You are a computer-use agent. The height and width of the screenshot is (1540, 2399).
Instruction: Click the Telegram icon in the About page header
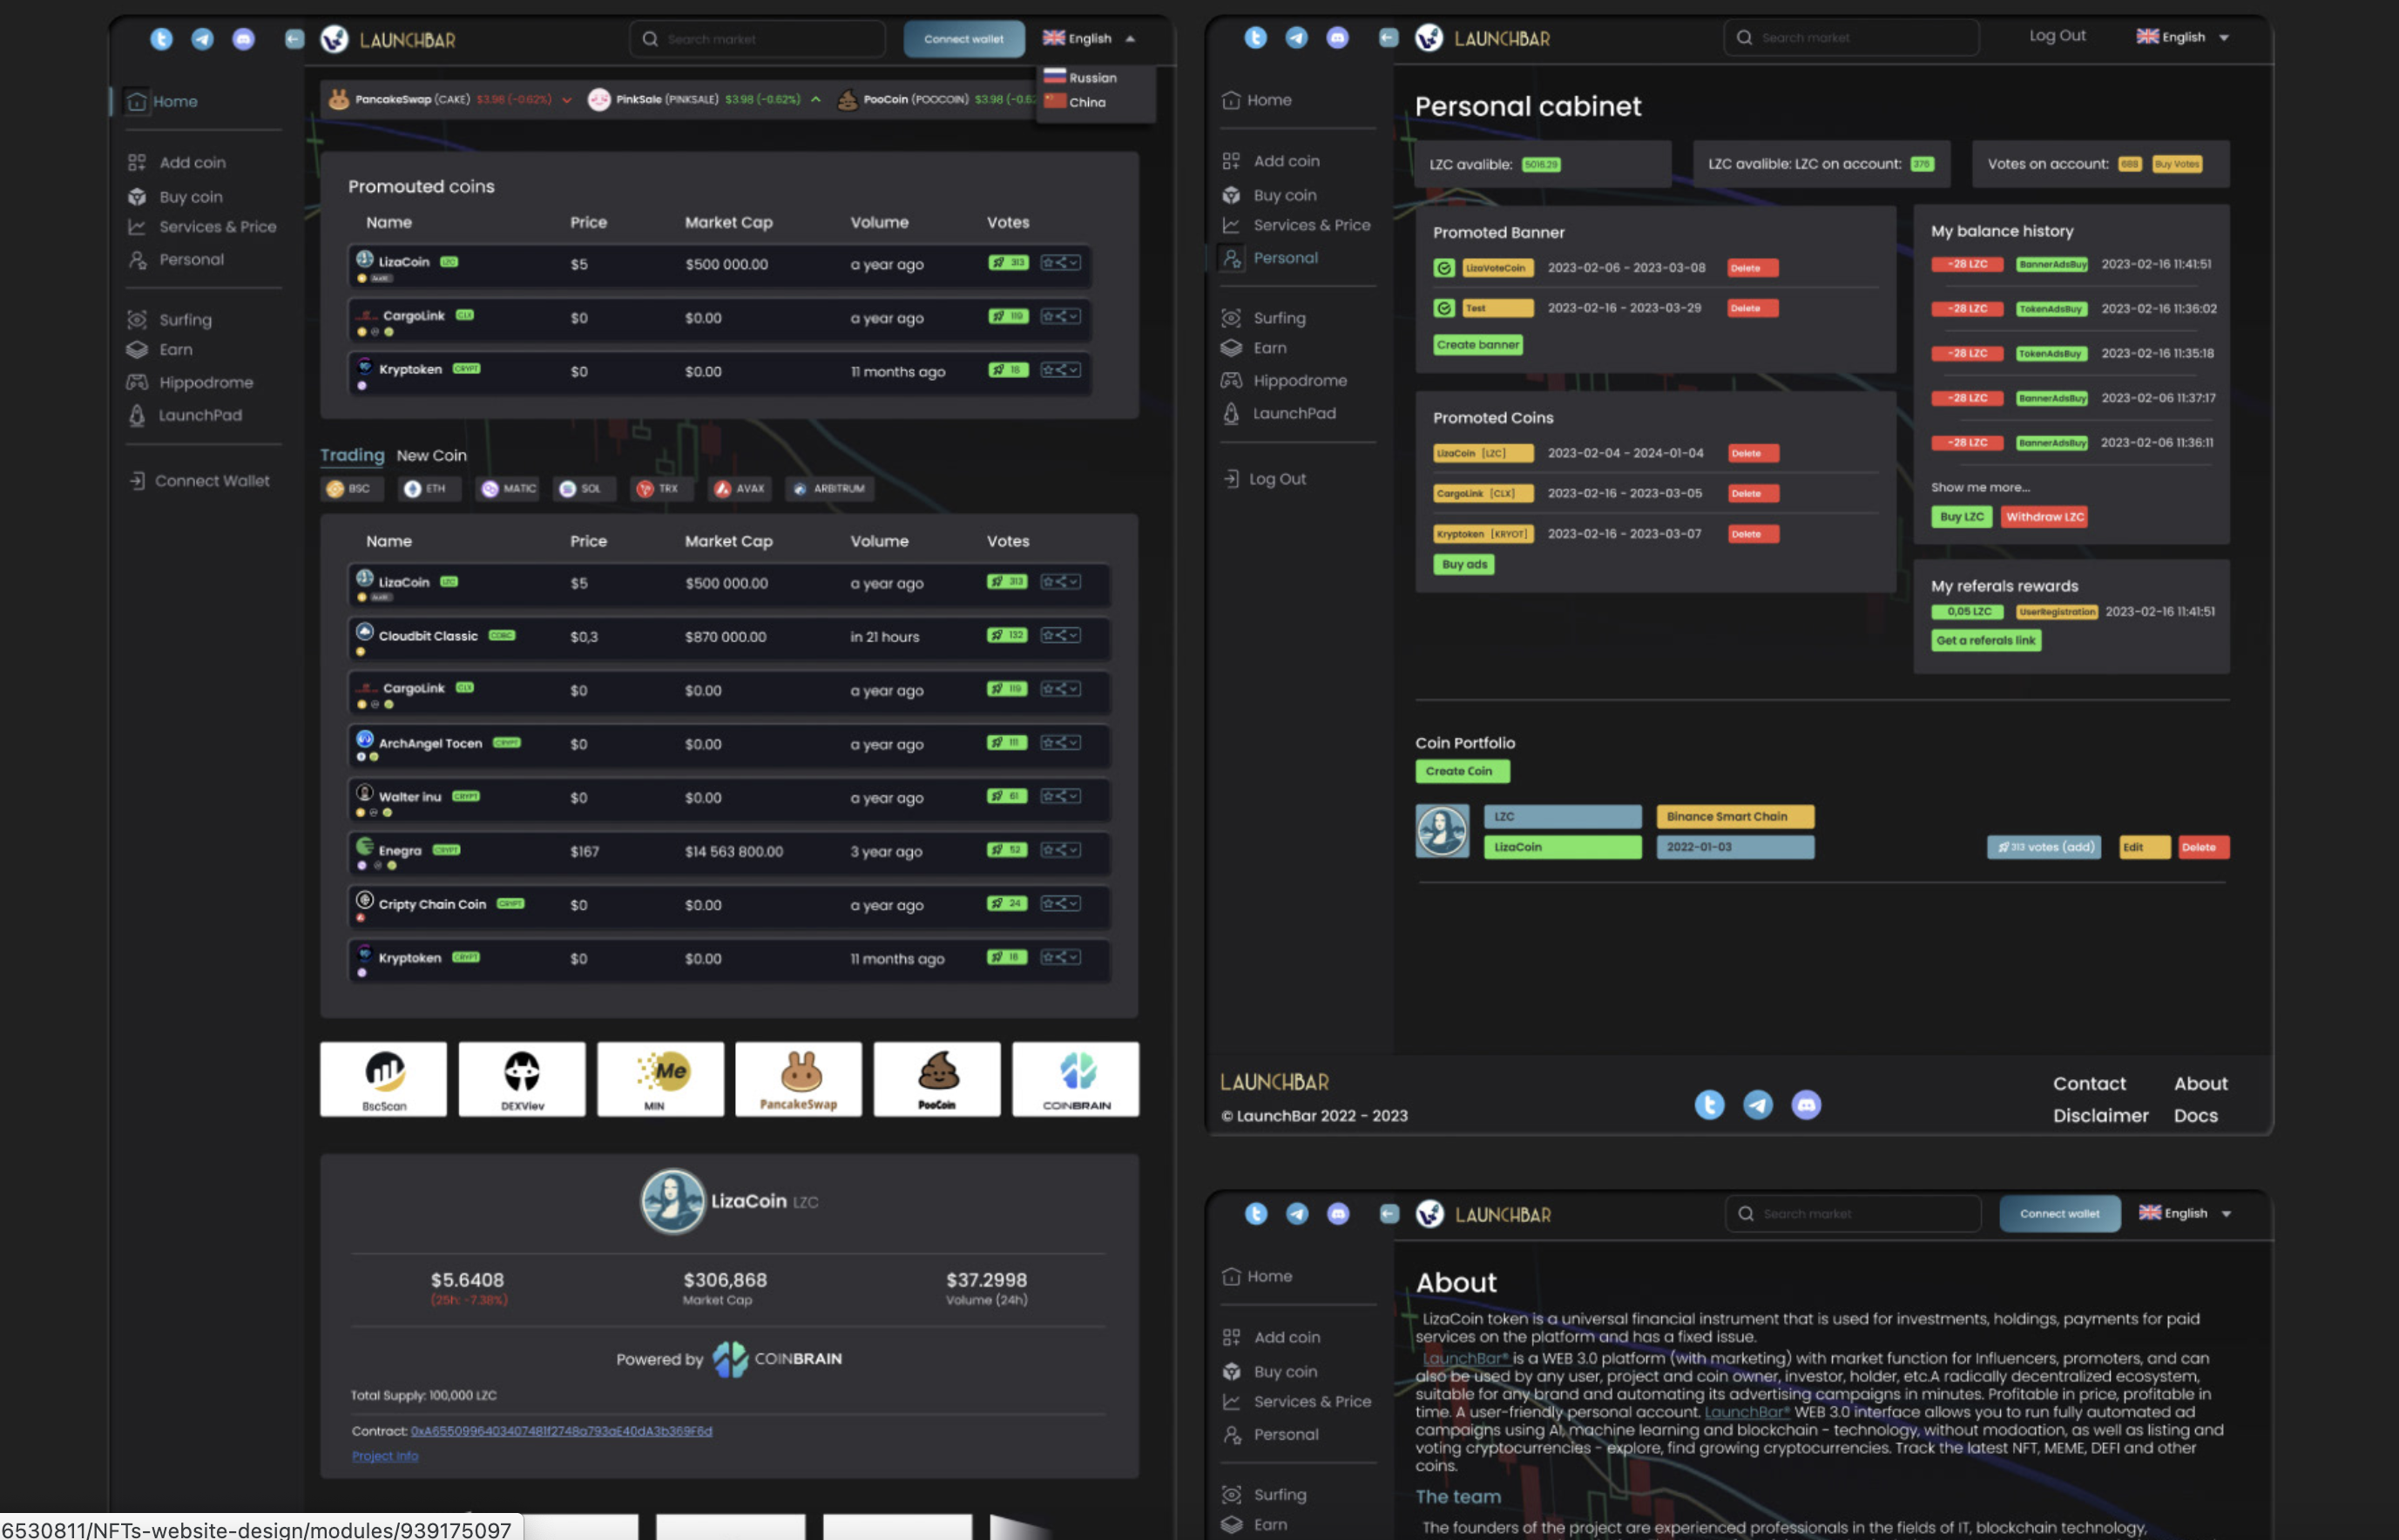pos(1298,1213)
